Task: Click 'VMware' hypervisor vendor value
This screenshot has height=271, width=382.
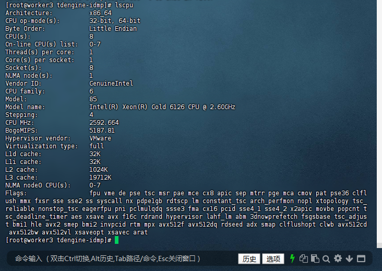Action: (x=100, y=138)
